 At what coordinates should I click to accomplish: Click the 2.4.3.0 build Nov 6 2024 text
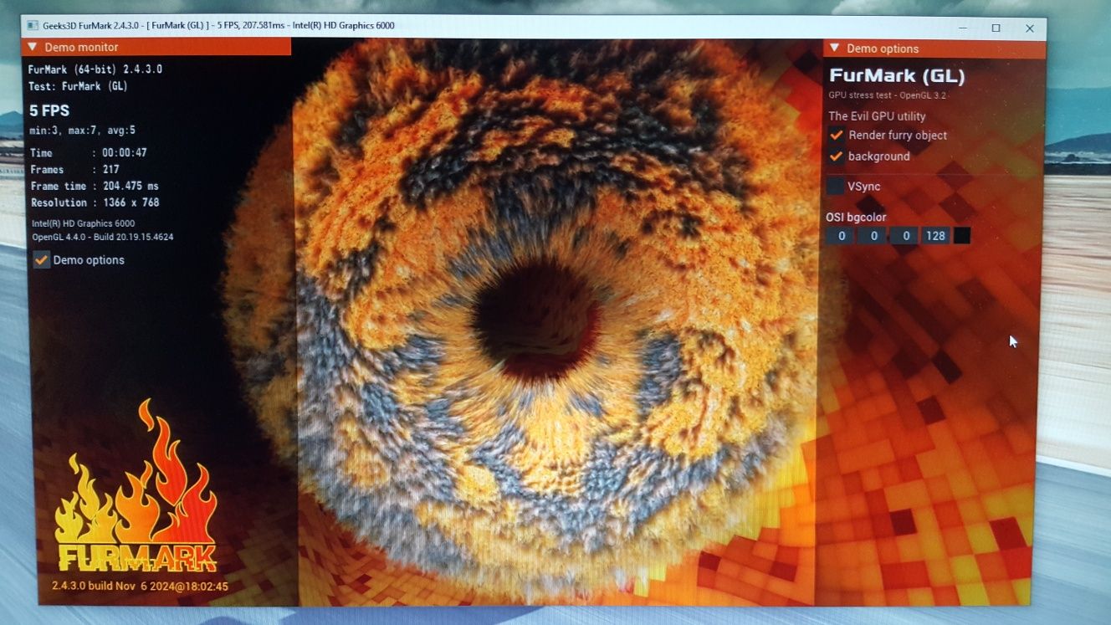click(x=140, y=587)
